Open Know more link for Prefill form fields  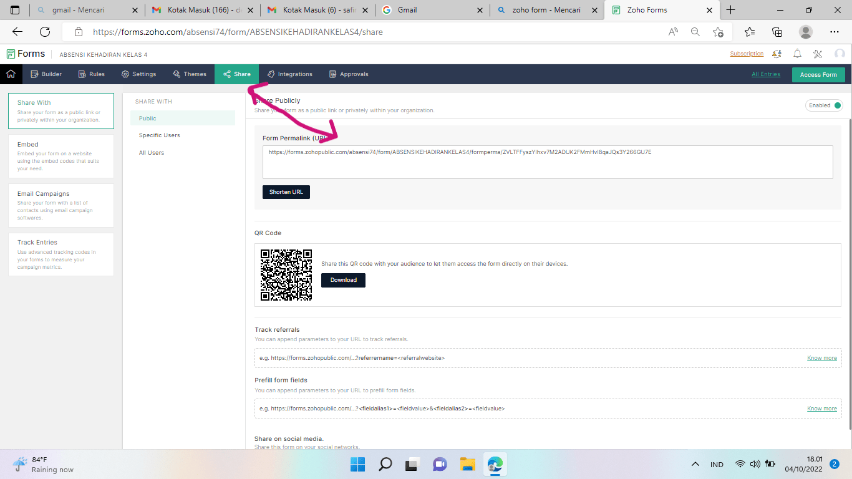[x=822, y=409]
